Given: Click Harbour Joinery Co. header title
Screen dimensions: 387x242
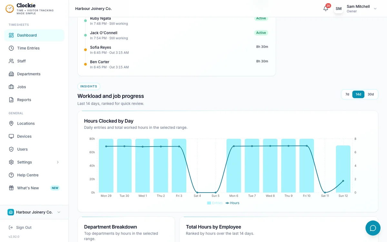Looking at the screenshot, I should point(93,9).
